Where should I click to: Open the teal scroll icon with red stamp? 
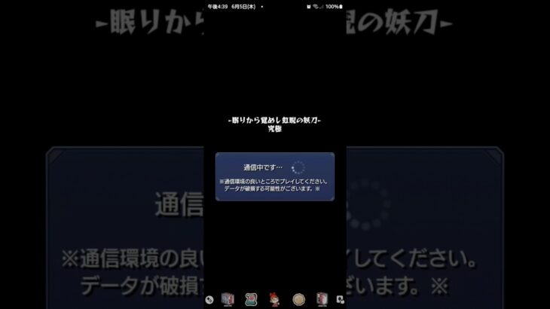pyautogui.click(x=251, y=299)
